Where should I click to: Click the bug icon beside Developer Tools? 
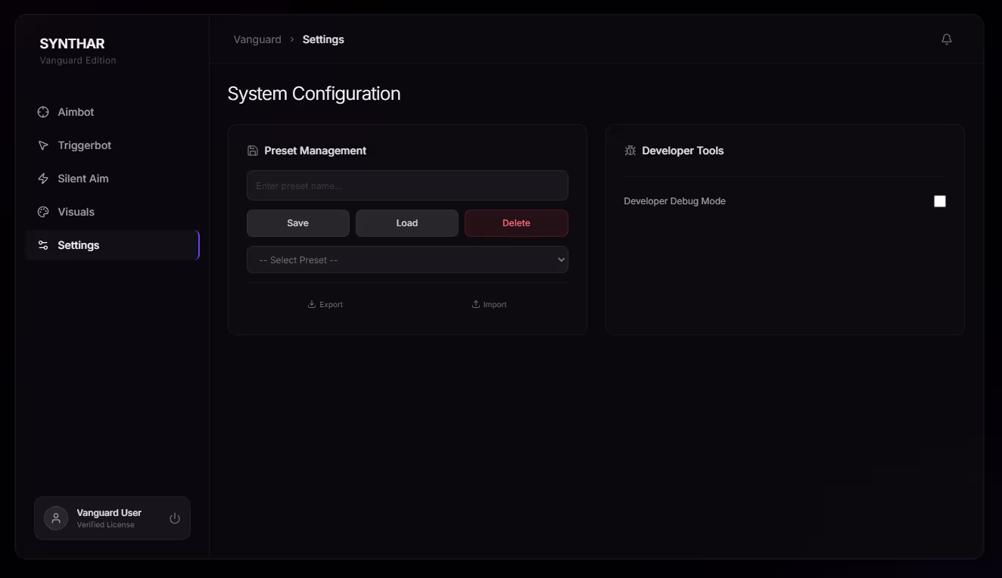click(x=630, y=151)
